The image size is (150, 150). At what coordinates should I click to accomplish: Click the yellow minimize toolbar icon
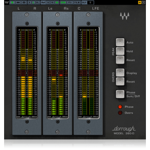click(x=139, y=2)
